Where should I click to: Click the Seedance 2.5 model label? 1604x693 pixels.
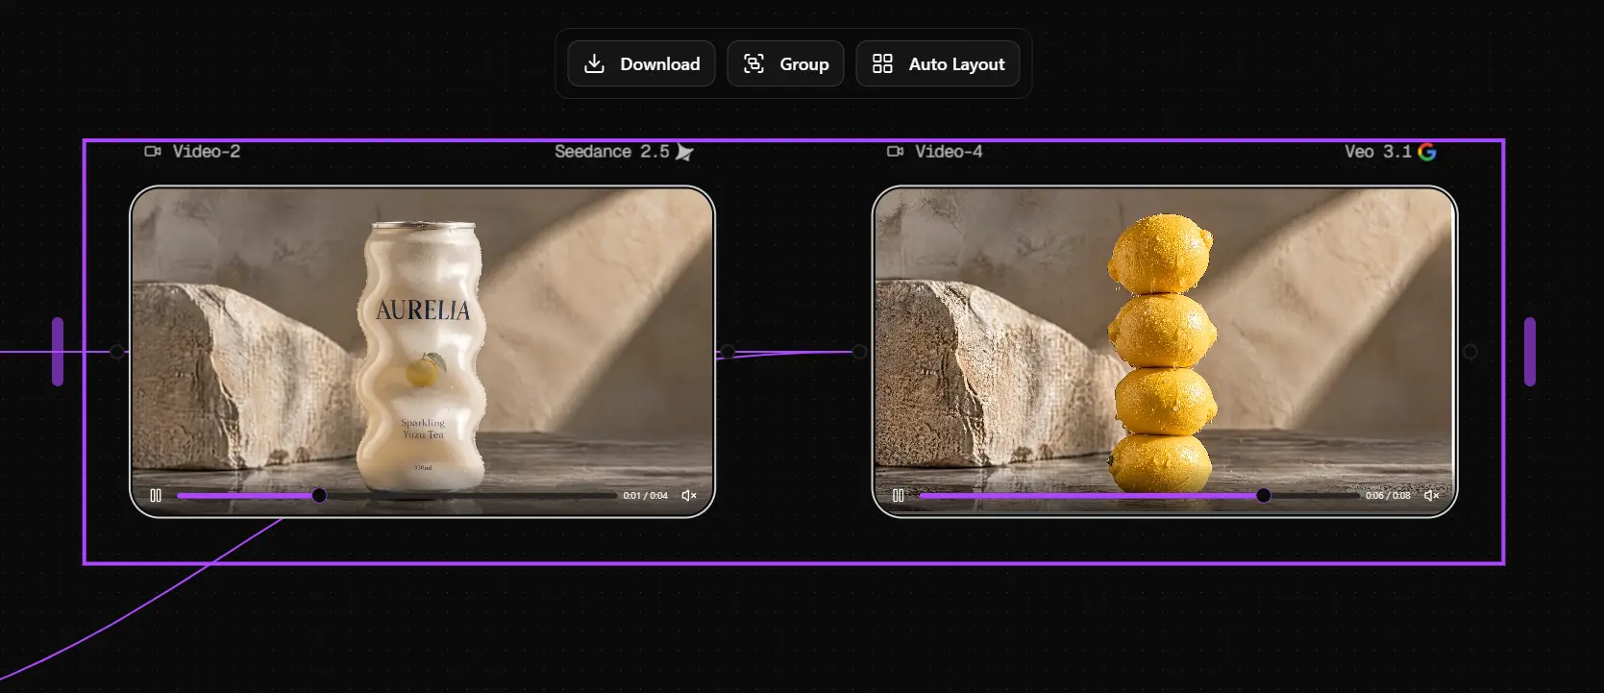(612, 152)
